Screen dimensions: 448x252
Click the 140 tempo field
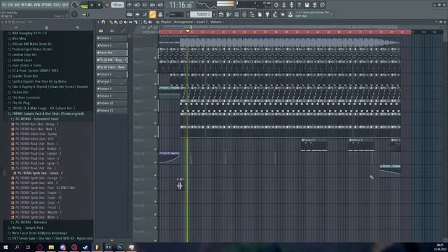click(x=118, y=5)
